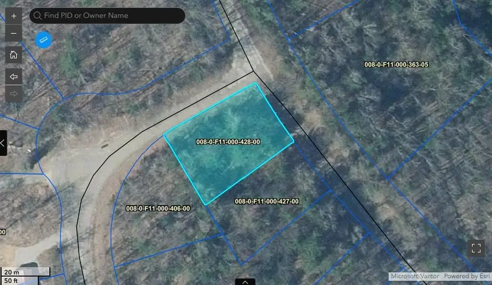492x285 pixels.
Task: Zoom out with the minus button
Action: point(14,33)
